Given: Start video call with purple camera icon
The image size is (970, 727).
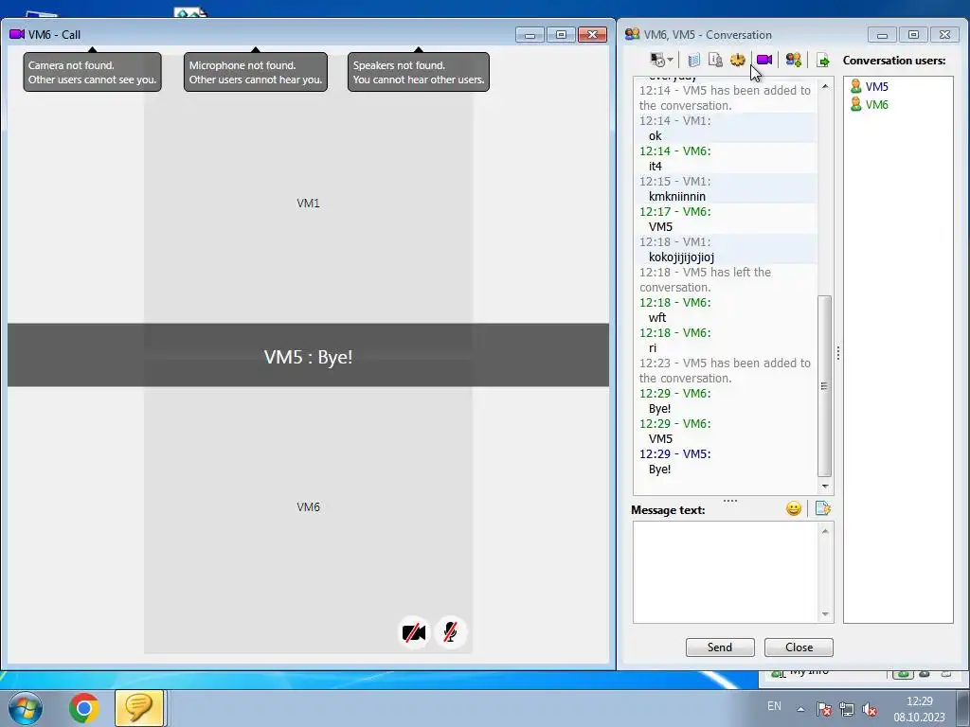Looking at the screenshot, I should coord(764,60).
